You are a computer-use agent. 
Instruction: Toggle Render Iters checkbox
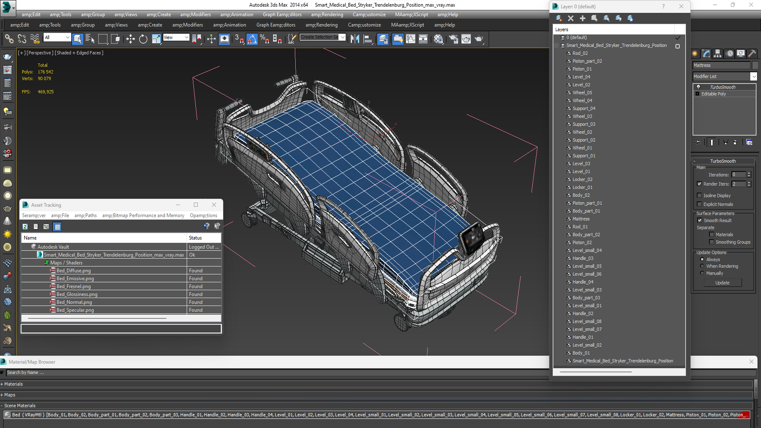(x=699, y=184)
